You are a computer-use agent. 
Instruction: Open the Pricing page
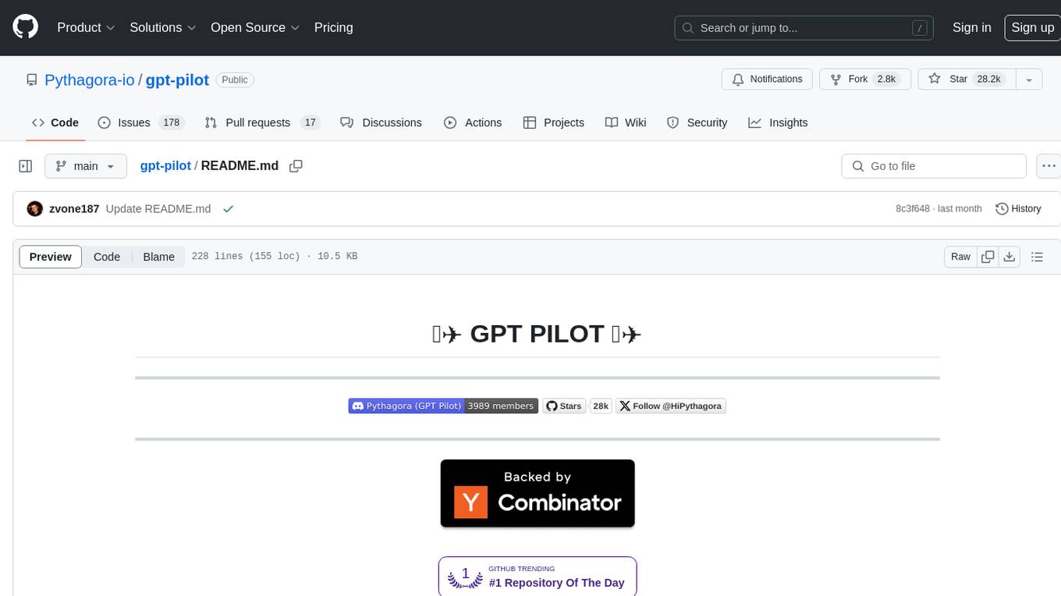pyautogui.click(x=333, y=27)
